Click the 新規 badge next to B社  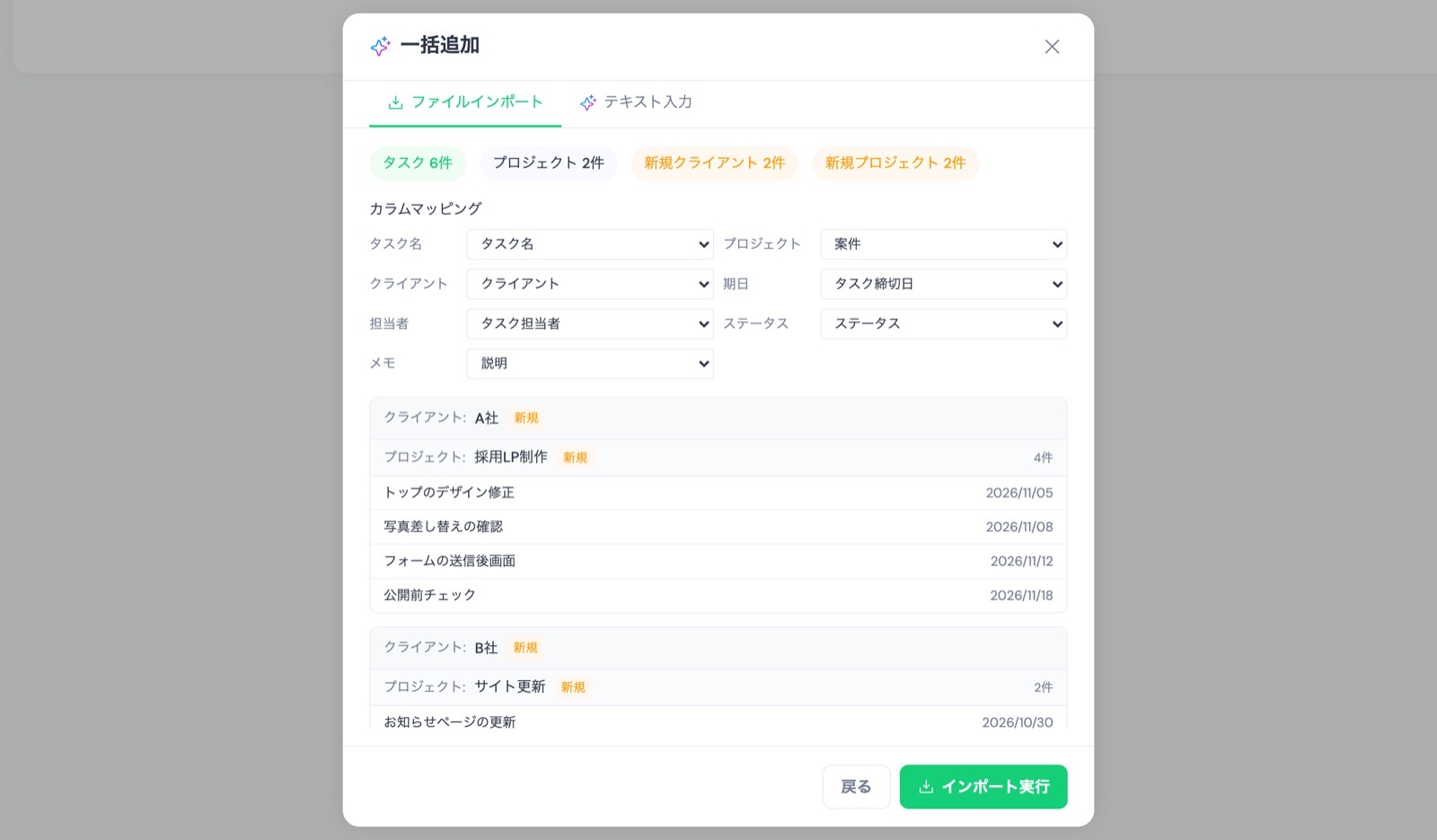[x=525, y=648]
